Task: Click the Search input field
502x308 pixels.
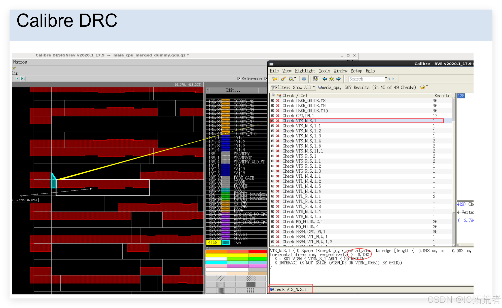Action: click(x=366, y=79)
